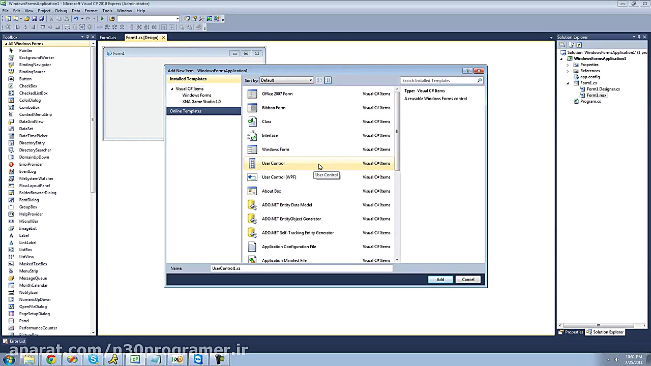The height and width of the screenshot is (366, 651).
Task: Open Skype from the taskbar
Action: pos(93,360)
